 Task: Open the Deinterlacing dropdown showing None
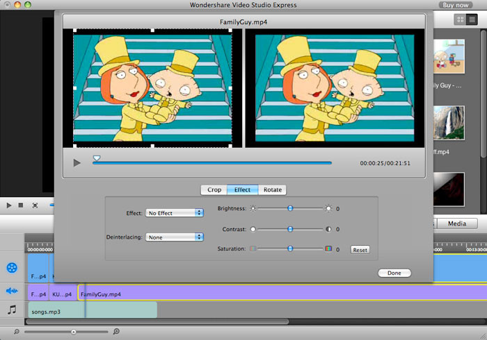[175, 237]
